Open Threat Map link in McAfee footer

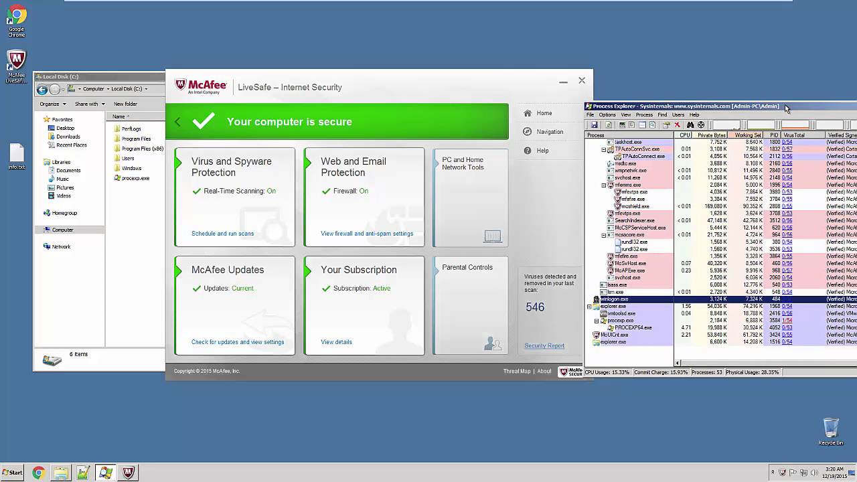click(x=516, y=371)
